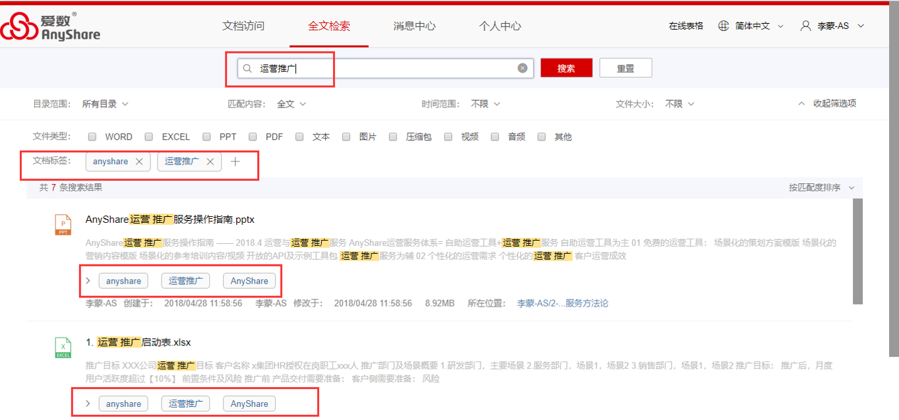Viewport: 899px width, 420px height.
Task: Check the EXCEL file type
Action: [x=149, y=137]
